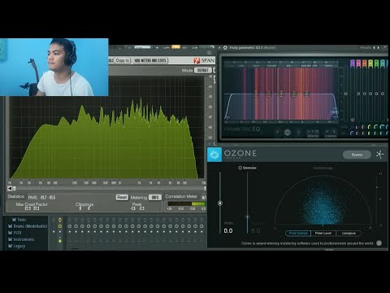
Task: Open the iZotope star menu icon in Ozone Imager
Action: tap(380, 155)
